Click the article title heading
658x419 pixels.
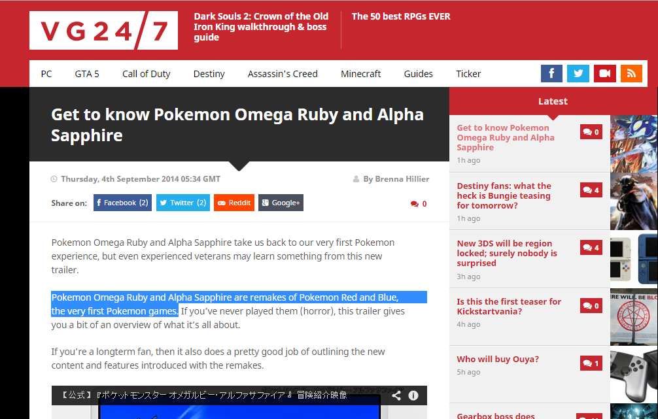point(237,125)
